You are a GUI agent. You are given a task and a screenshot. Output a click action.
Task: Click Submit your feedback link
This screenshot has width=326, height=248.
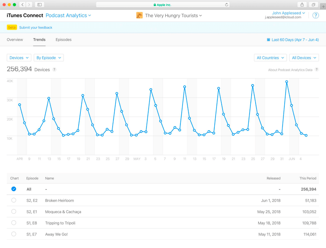click(x=36, y=27)
